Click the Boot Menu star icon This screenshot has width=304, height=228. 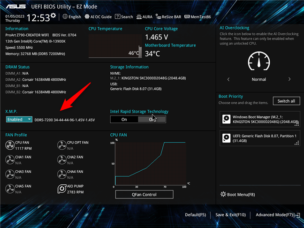click(223, 194)
